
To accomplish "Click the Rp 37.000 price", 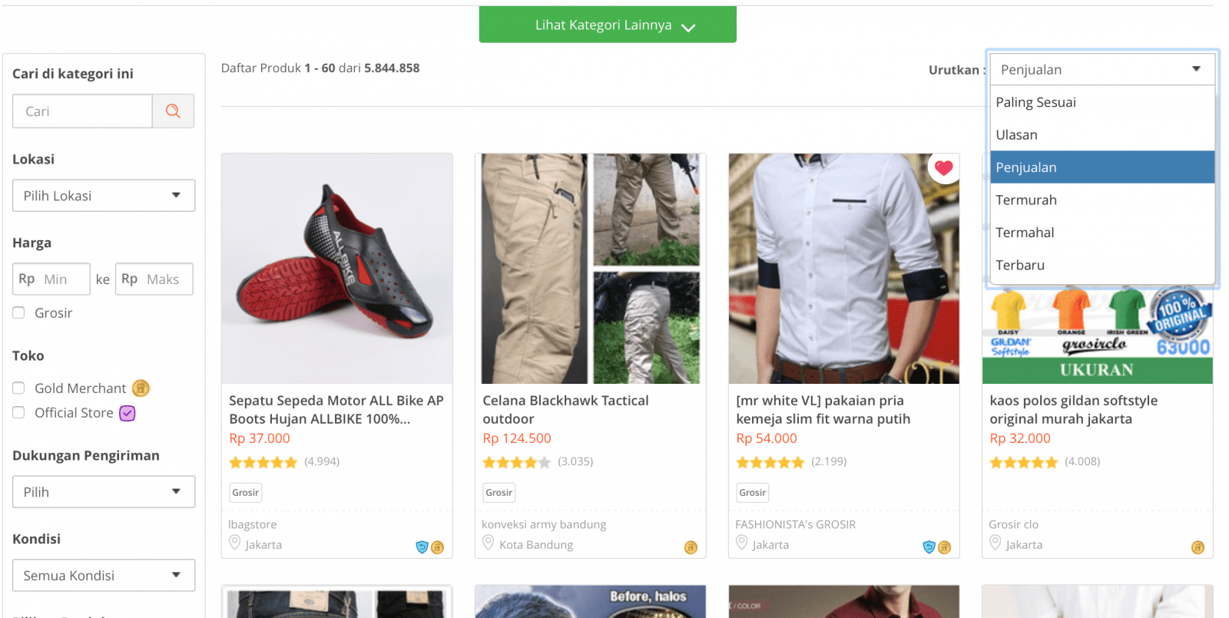I will (260, 438).
